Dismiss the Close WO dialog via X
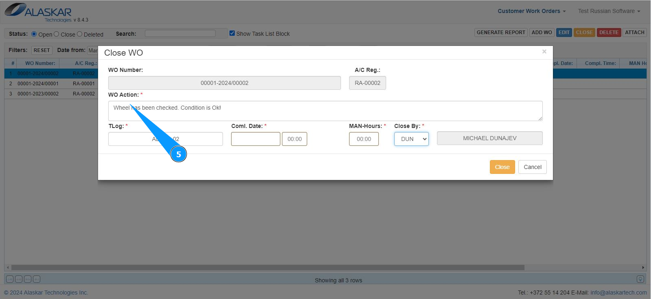 (544, 52)
